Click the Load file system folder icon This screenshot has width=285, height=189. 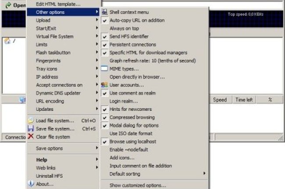coord(31,120)
